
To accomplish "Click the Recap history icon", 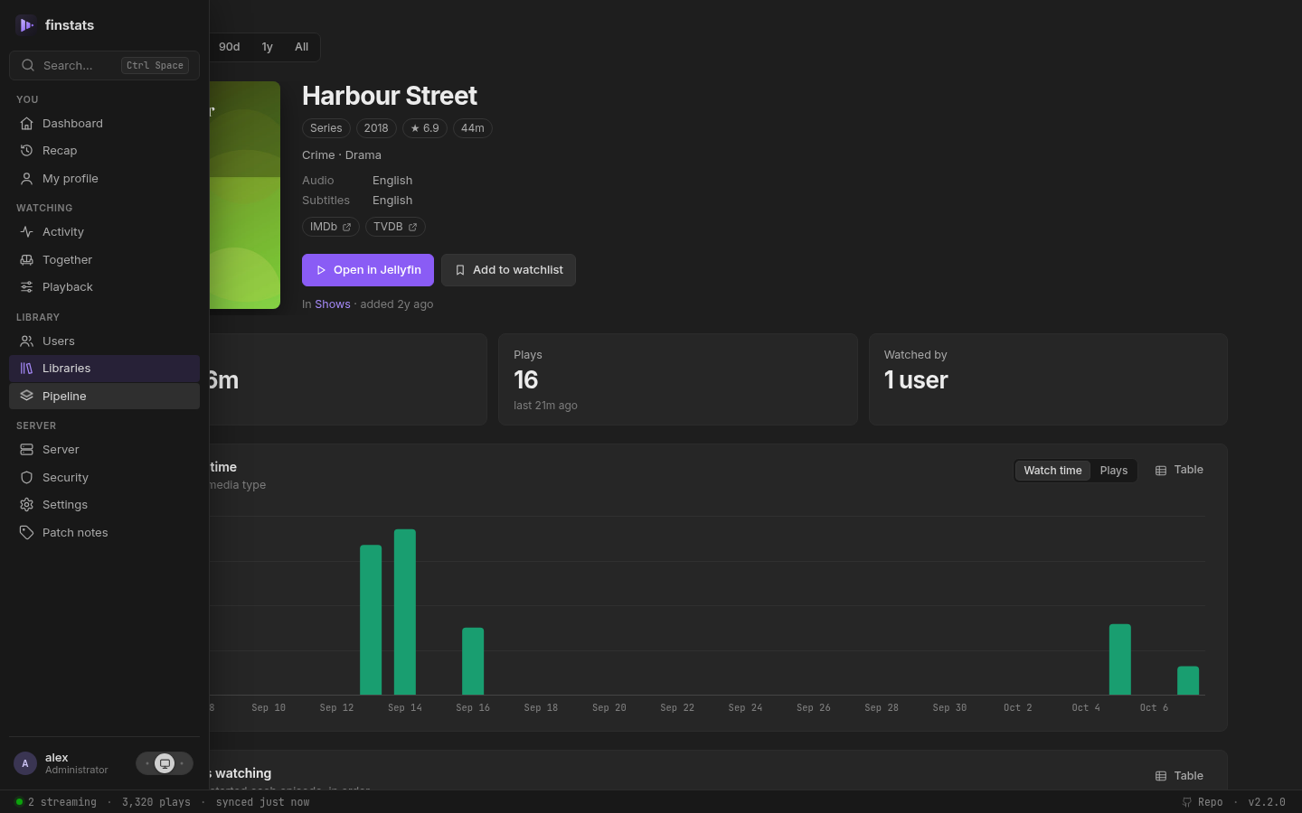I will pyautogui.click(x=26, y=151).
